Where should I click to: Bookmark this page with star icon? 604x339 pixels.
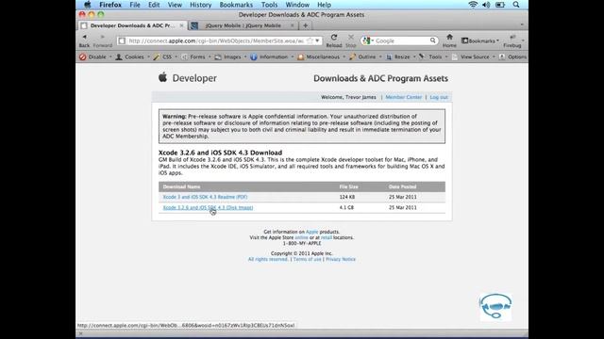click(x=310, y=40)
